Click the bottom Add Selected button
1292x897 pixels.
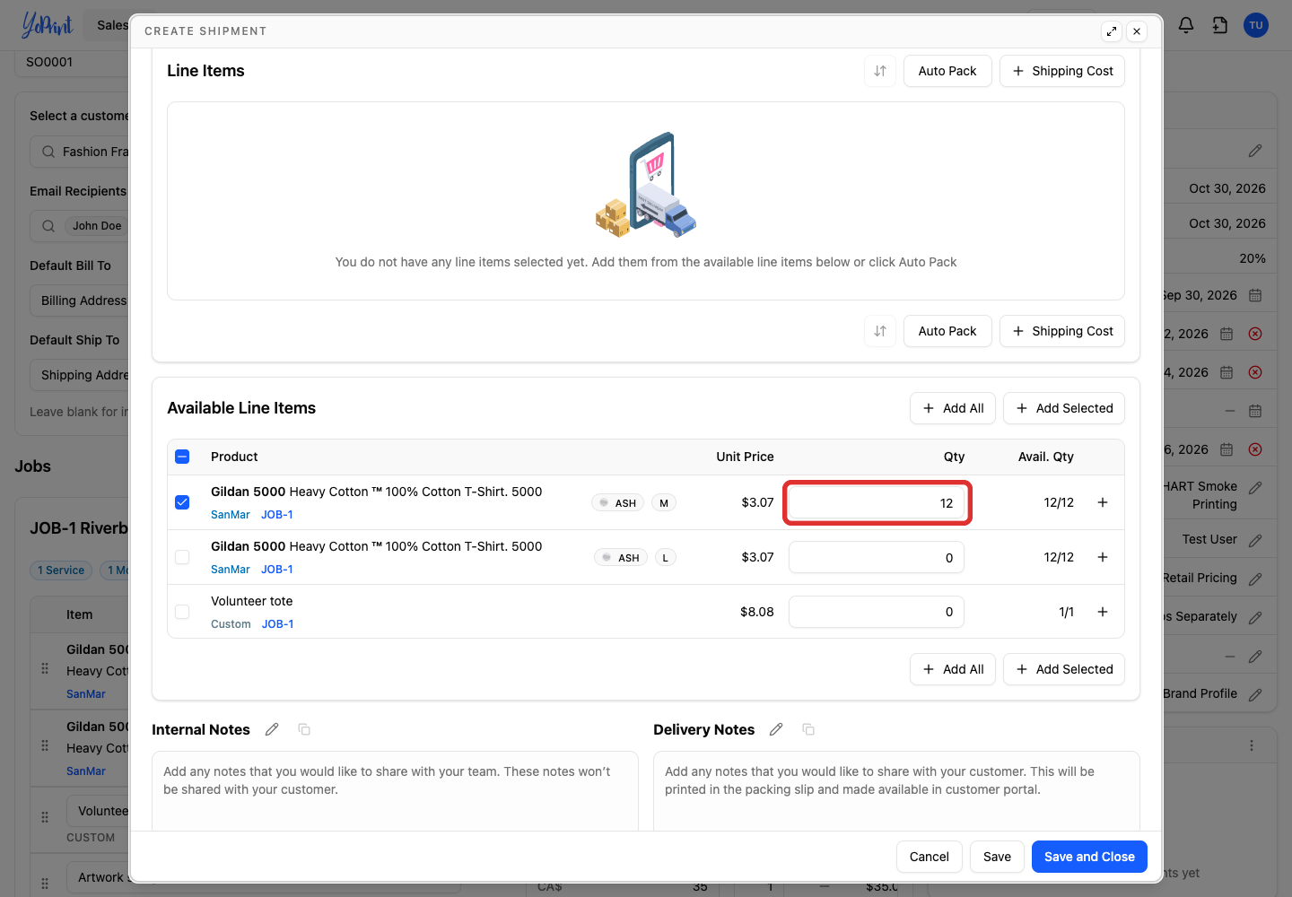coord(1064,669)
